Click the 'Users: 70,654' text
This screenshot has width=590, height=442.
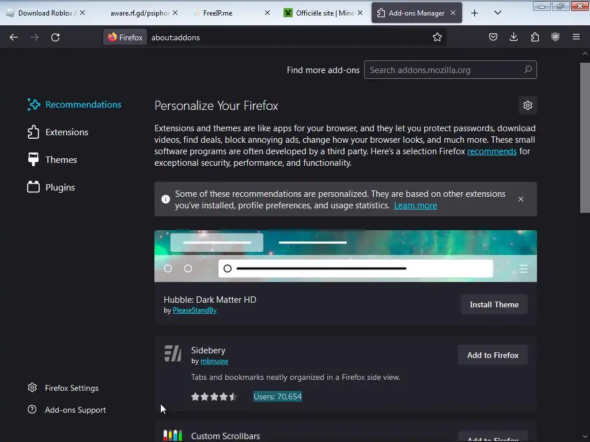point(278,397)
